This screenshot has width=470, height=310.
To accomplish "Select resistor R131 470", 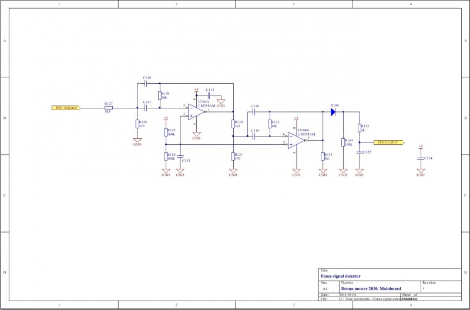I will (x=233, y=156).
